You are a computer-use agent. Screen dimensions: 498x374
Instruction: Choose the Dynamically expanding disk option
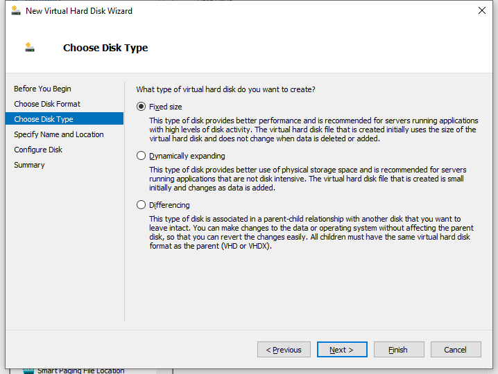(x=141, y=156)
